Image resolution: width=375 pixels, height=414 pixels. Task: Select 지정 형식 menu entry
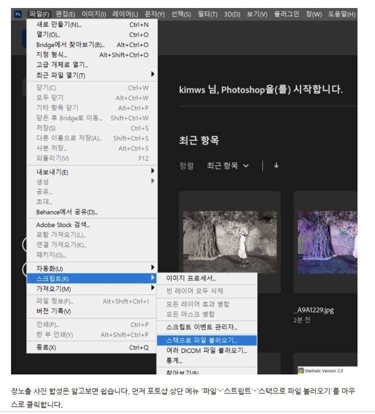[x=92, y=55]
